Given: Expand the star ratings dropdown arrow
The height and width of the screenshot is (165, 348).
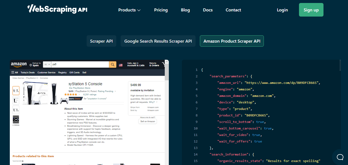Looking at the screenshot, I should [x=79, y=95].
